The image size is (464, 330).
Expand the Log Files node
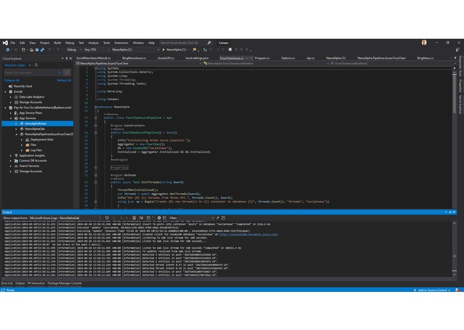(21, 150)
